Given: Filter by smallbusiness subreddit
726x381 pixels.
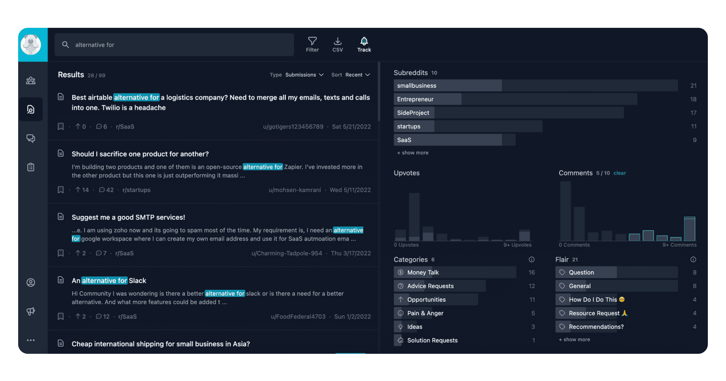Looking at the screenshot, I should 536,86.
